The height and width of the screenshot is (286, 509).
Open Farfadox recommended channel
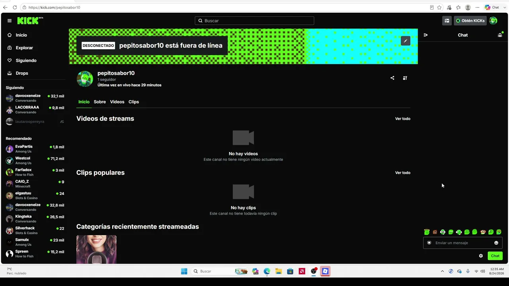click(x=35, y=172)
